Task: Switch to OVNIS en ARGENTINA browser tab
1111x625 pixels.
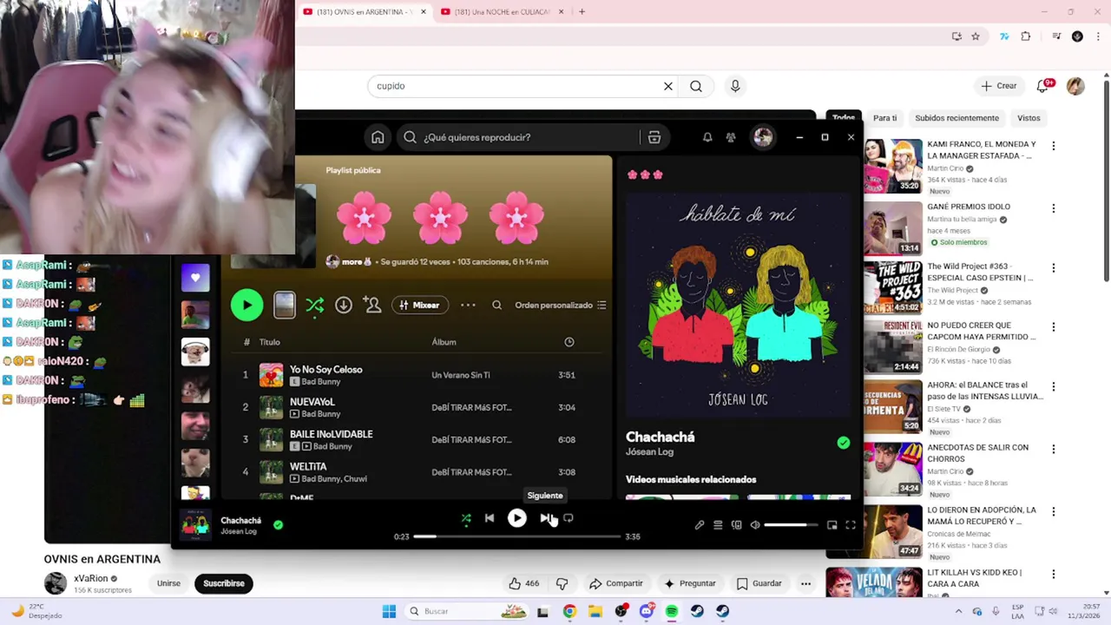Action: 364,12
